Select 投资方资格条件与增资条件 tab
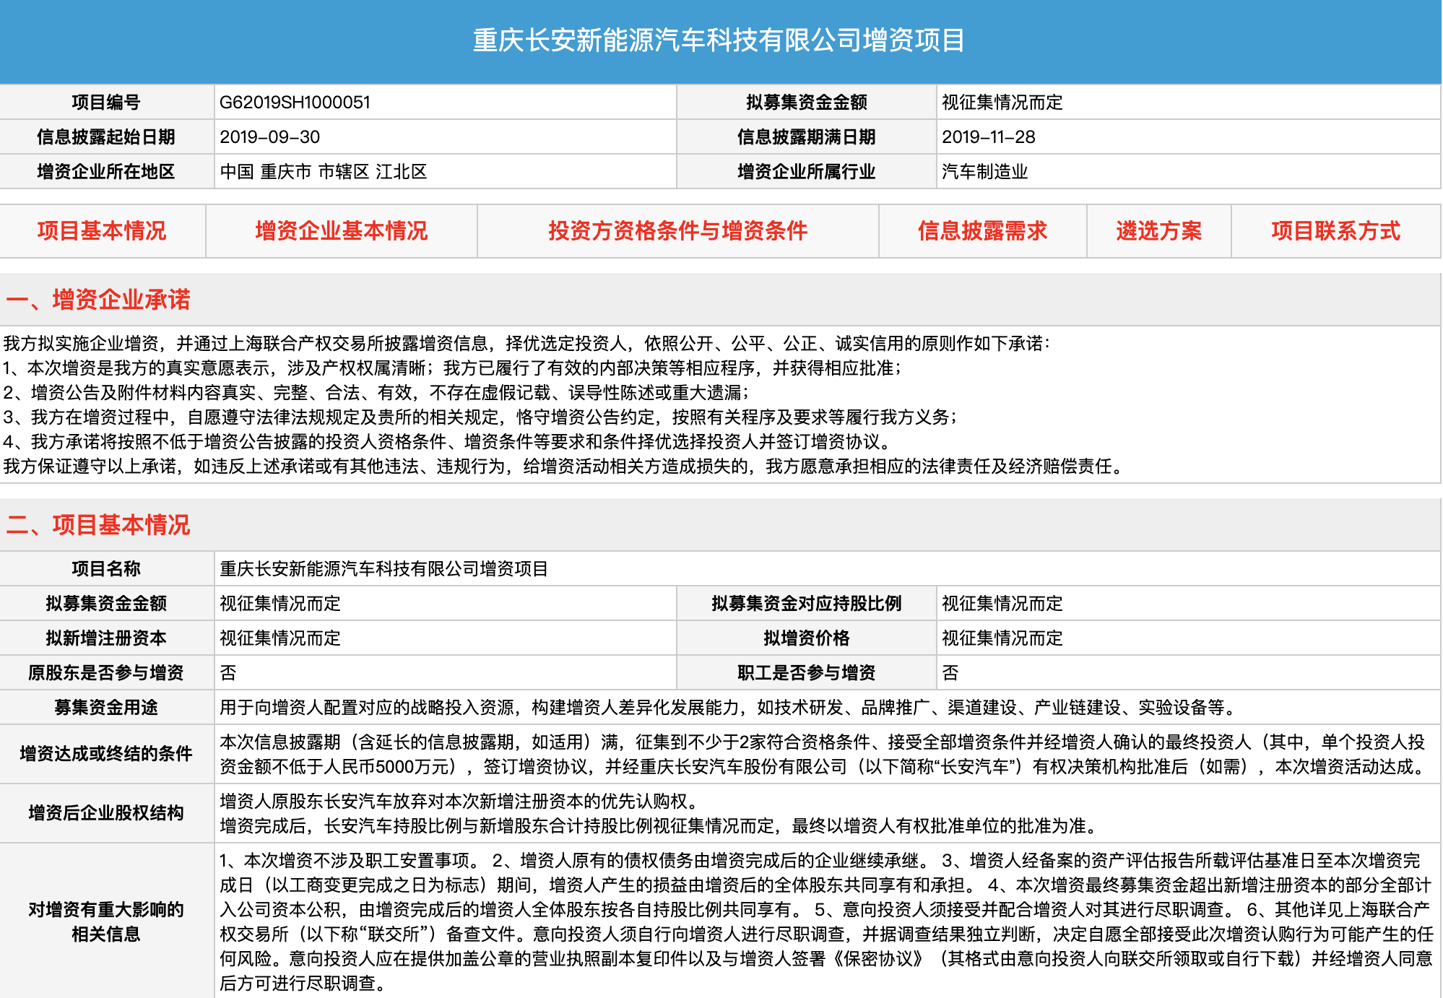This screenshot has width=1443, height=998. pyautogui.click(x=678, y=231)
